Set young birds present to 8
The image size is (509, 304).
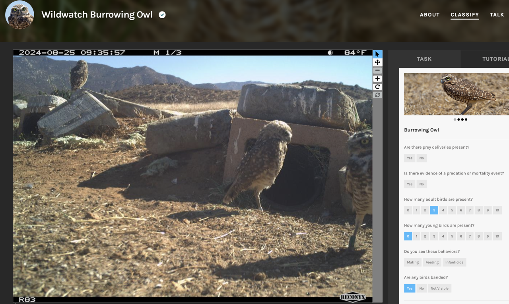point(478,236)
